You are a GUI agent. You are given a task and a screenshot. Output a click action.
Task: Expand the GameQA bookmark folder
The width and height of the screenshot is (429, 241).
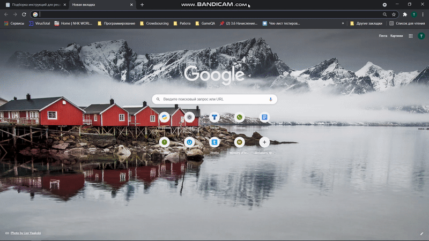pyautogui.click(x=205, y=24)
